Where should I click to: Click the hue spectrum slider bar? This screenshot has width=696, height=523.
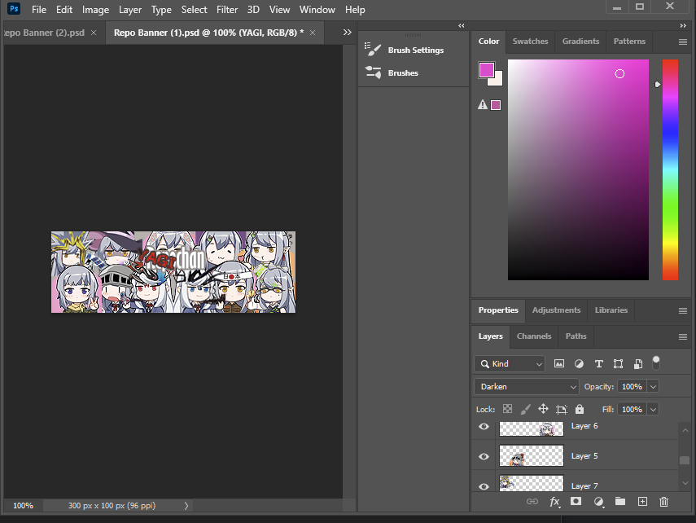[670, 169]
